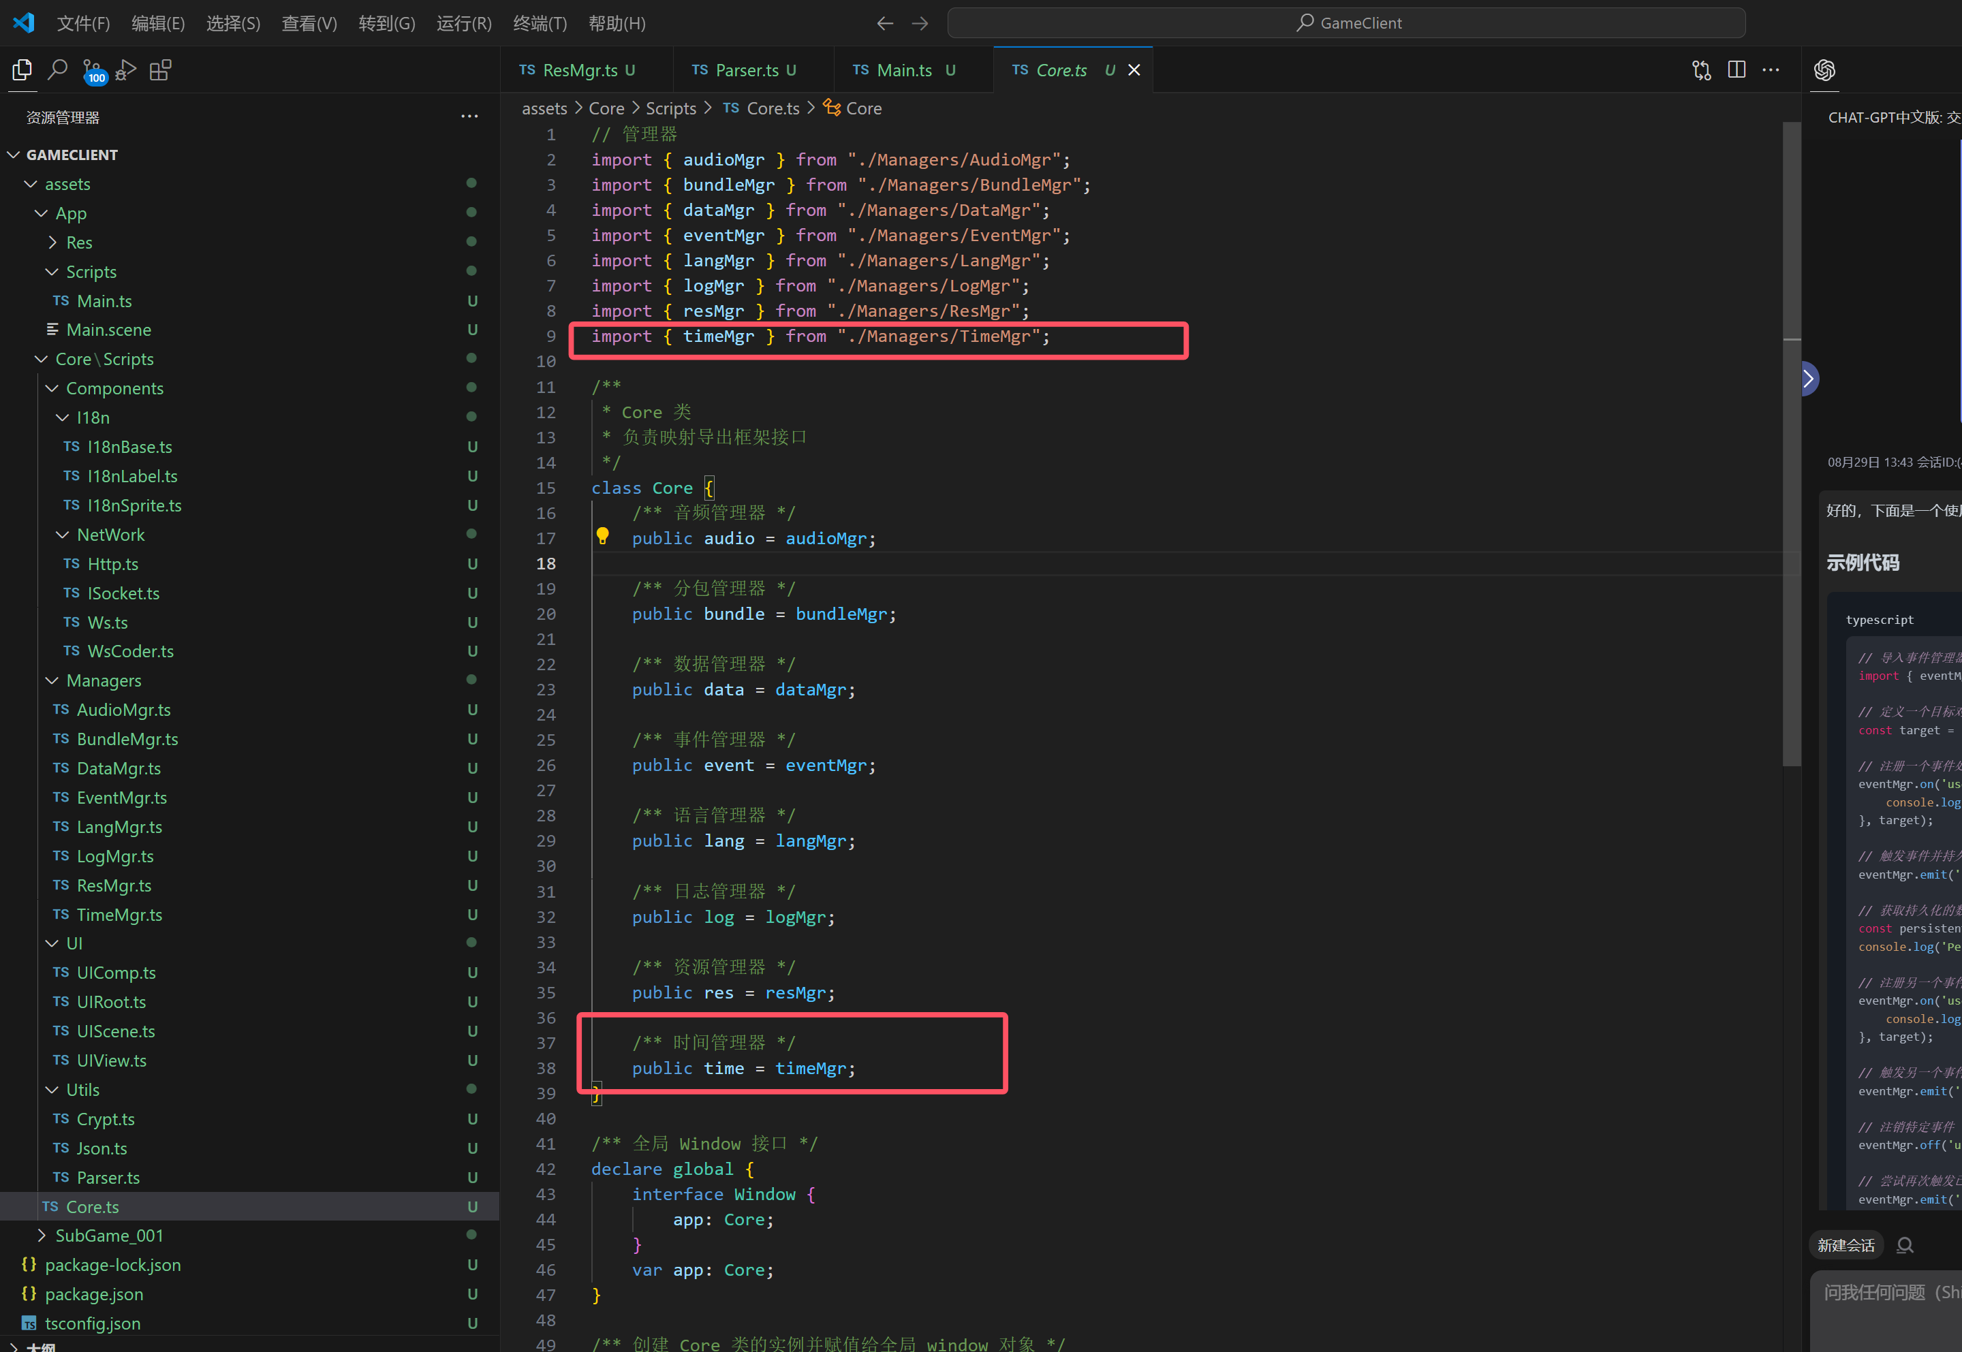Image resolution: width=1962 pixels, height=1352 pixels.
Task: Open the ChatGPT panel icon
Action: coord(1824,69)
